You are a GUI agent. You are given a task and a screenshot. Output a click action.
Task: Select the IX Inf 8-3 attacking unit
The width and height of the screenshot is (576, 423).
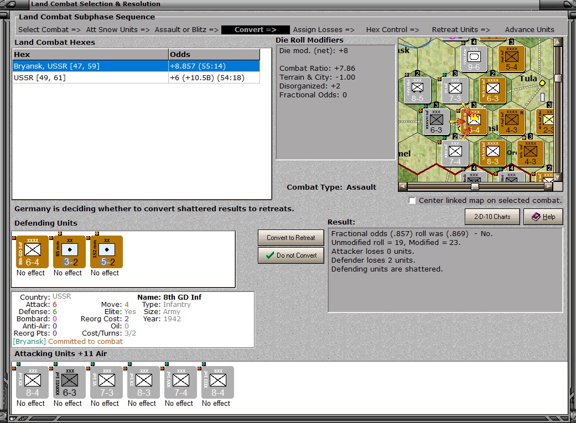144,382
